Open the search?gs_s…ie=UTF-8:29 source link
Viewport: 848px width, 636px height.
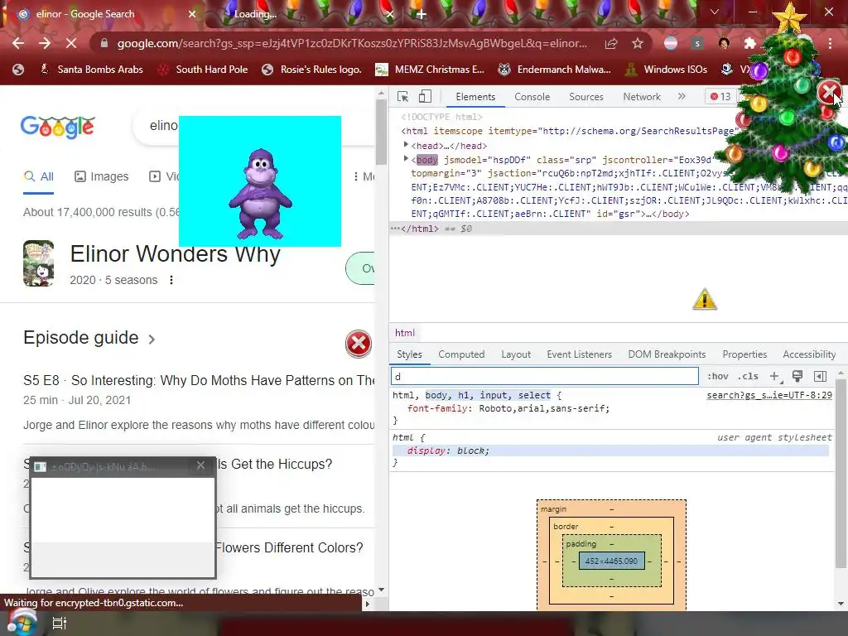(x=769, y=395)
